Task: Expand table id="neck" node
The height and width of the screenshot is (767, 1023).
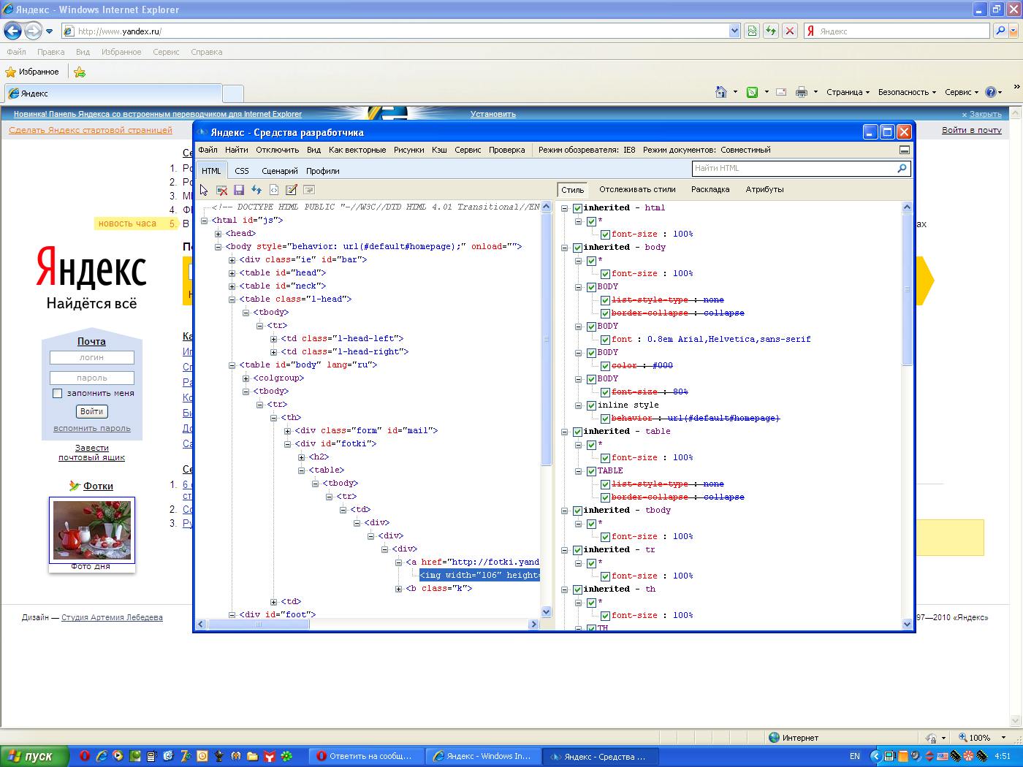Action: point(232,286)
